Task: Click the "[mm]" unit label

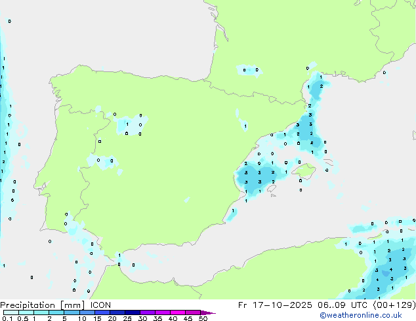Action: [x=73, y=305]
